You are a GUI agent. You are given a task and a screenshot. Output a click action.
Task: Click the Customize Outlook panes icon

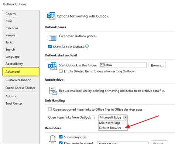[x=52, y=38]
